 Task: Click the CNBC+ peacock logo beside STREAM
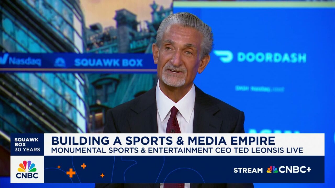(x=272, y=170)
